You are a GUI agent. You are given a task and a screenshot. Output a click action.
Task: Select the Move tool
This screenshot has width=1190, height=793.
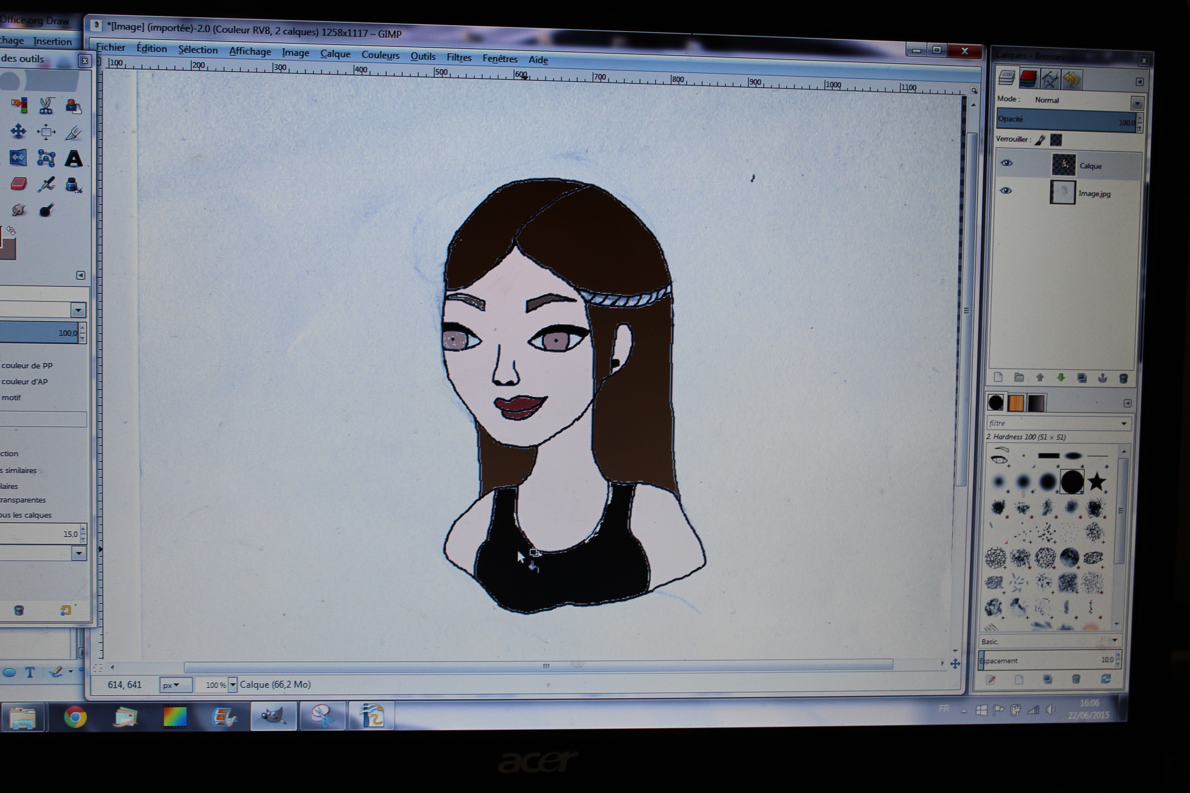pyautogui.click(x=18, y=132)
